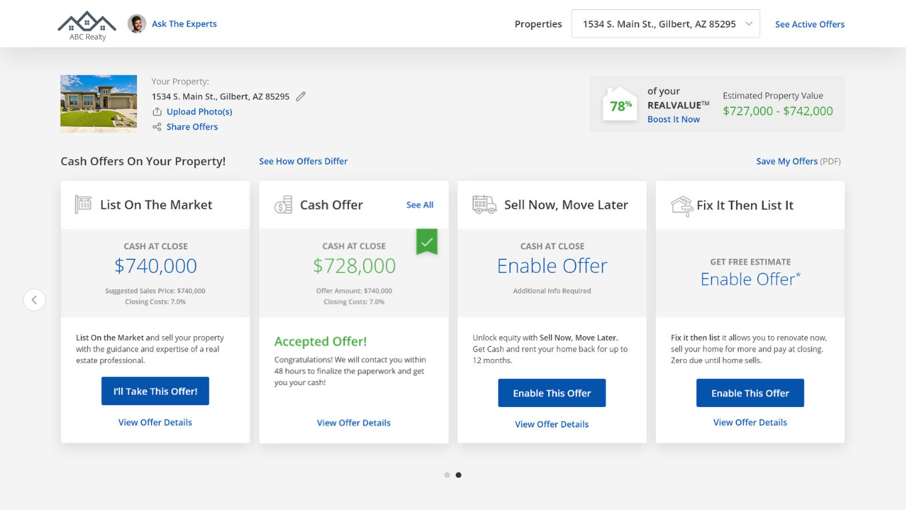Go to previous offers with left arrow
The image size is (906, 510).
pos(35,300)
